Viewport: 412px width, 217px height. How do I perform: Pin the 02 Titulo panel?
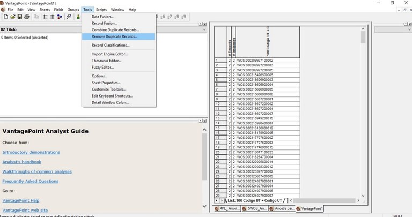click(x=201, y=24)
